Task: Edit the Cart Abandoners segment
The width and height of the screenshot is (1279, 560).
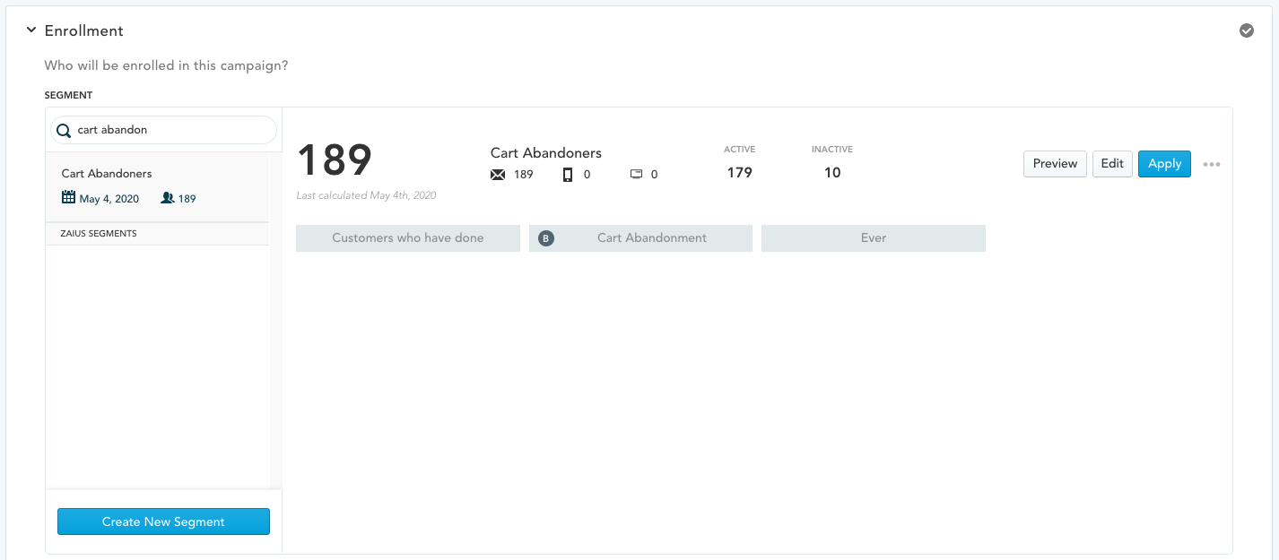Action: [1112, 164]
